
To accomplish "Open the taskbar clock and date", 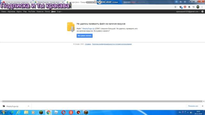I will click(198, 113).
